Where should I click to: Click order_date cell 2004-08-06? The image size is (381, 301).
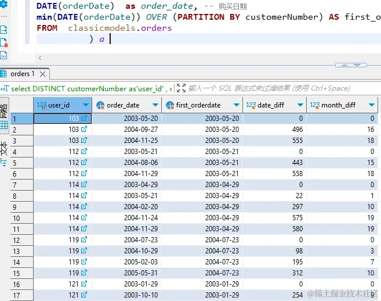tap(126, 163)
